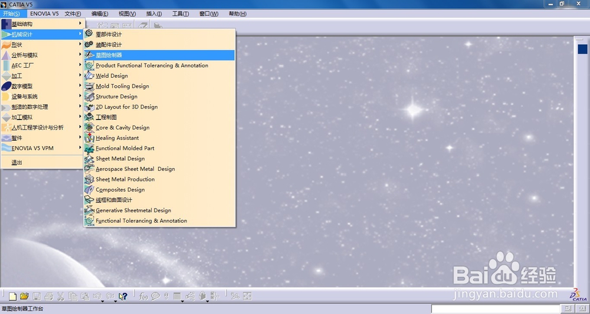Click the Cut scissors icon

(x=60, y=296)
